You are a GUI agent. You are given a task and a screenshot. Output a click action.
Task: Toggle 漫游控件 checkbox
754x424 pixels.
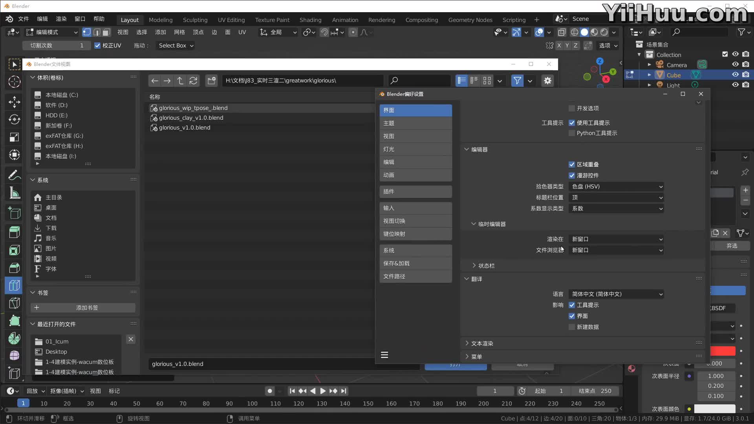572,175
